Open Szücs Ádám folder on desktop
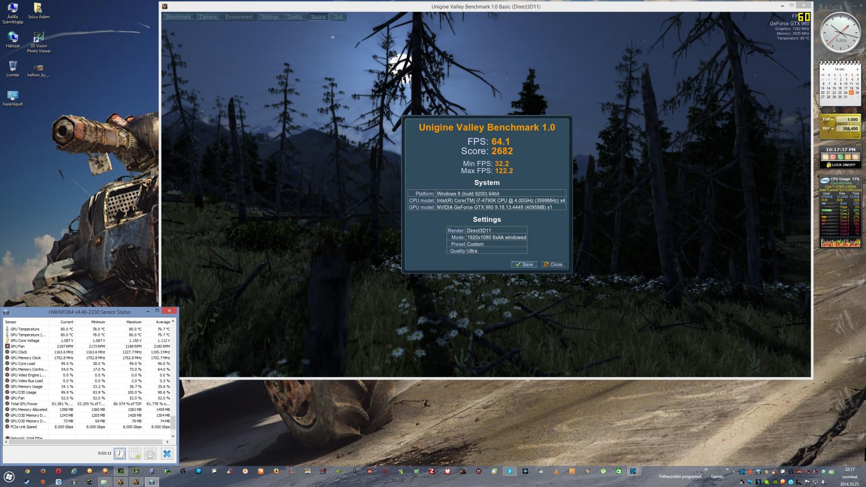 pyautogui.click(x=39, y=11)
